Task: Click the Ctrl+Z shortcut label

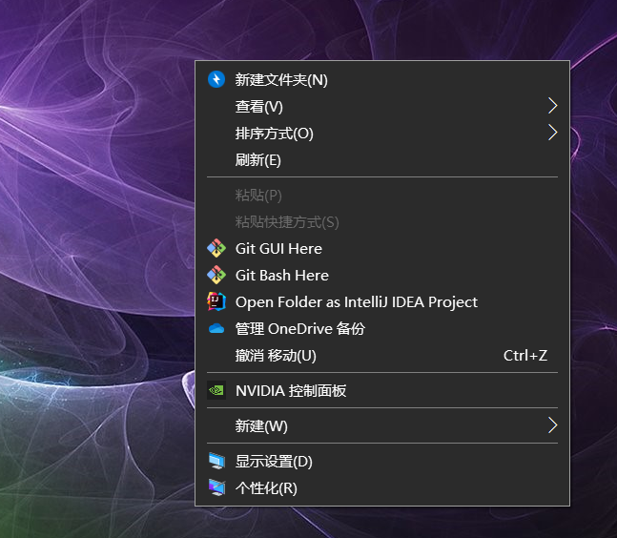Action: [x=525, y=356]
